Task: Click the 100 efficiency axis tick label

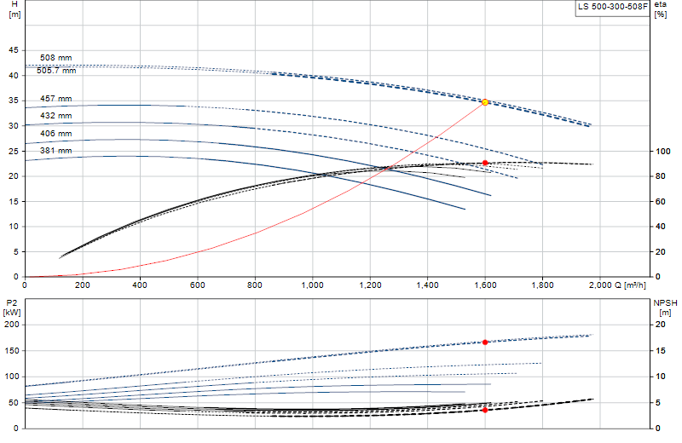Action: 663,152
